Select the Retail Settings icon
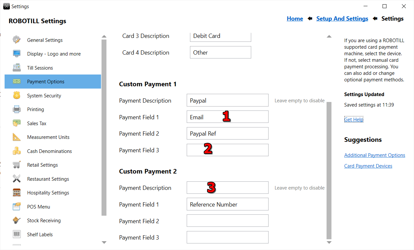 (16, 165)
